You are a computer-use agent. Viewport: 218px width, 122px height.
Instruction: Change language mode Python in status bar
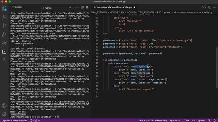coord(201,121)
